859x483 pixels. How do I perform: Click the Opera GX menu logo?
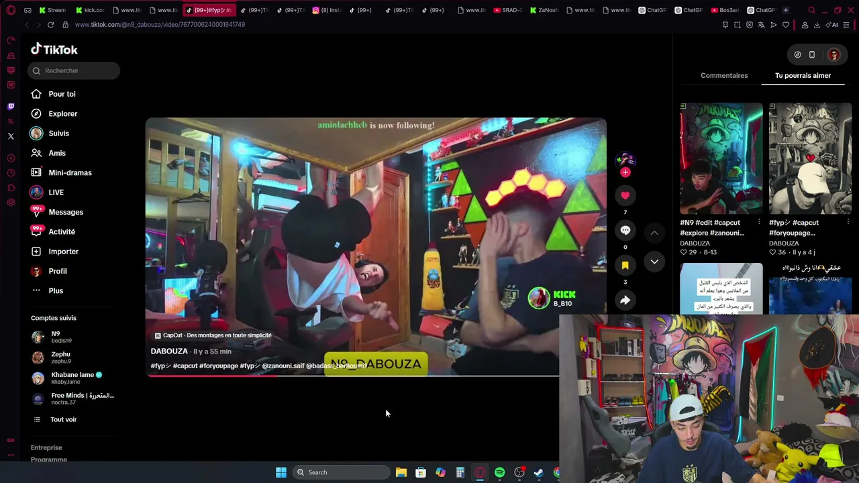pos(11,10)
